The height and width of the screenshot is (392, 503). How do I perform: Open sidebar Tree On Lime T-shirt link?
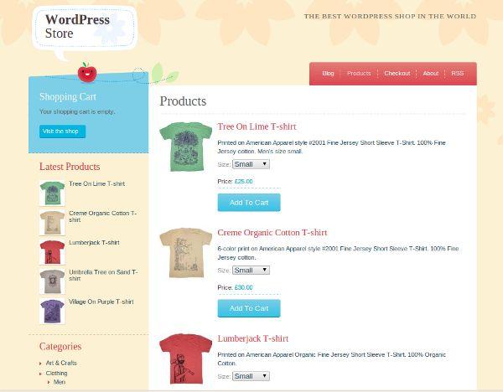pyautogui.click(x=97, y=183)
